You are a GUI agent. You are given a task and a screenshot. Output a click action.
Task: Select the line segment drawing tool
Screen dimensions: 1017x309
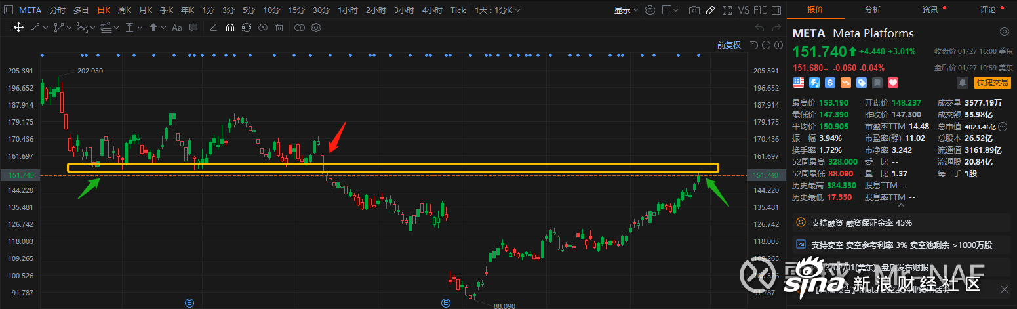pyautogui.click(x=35, y=28)
